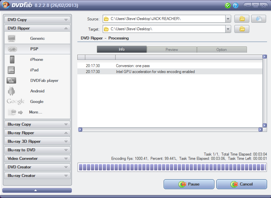Choose the Google ripper profile
271x198 pixels.
tap(37, 102)
